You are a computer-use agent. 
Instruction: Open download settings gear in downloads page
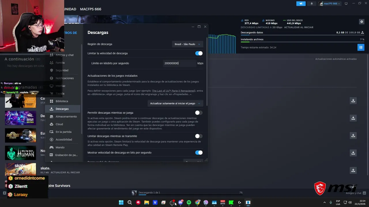pos(362,22)
